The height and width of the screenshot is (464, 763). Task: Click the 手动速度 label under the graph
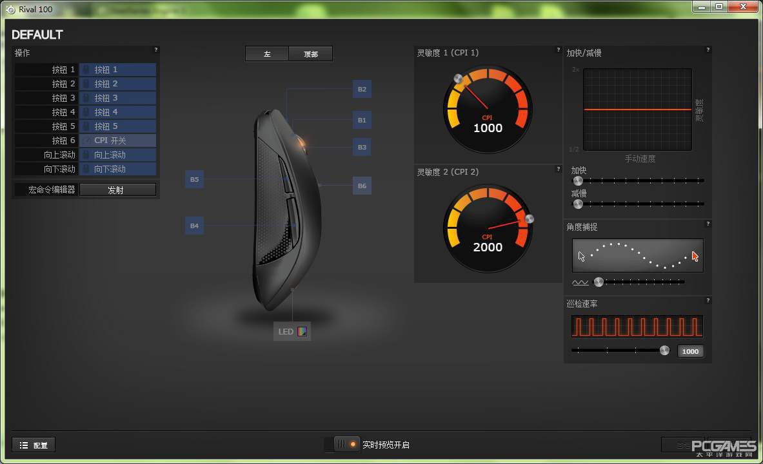coord(640,159)
